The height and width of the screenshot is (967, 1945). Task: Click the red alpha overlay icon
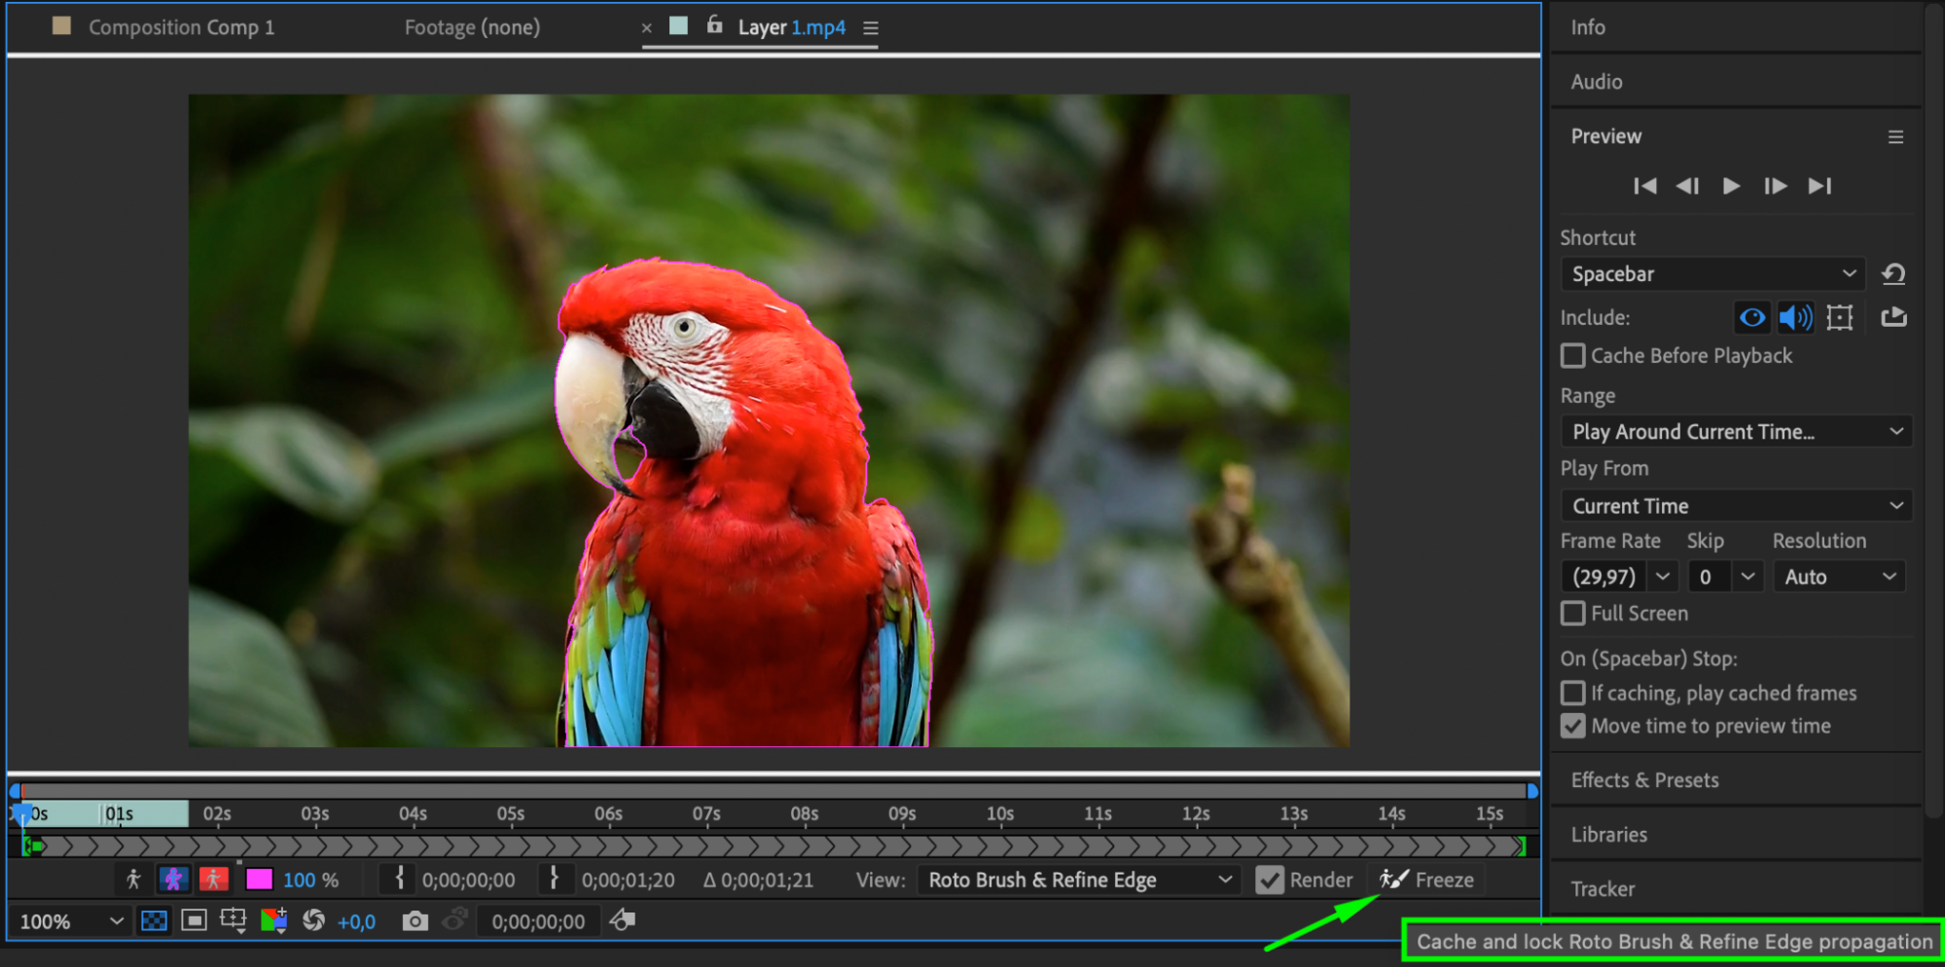(x=213, y=880)
